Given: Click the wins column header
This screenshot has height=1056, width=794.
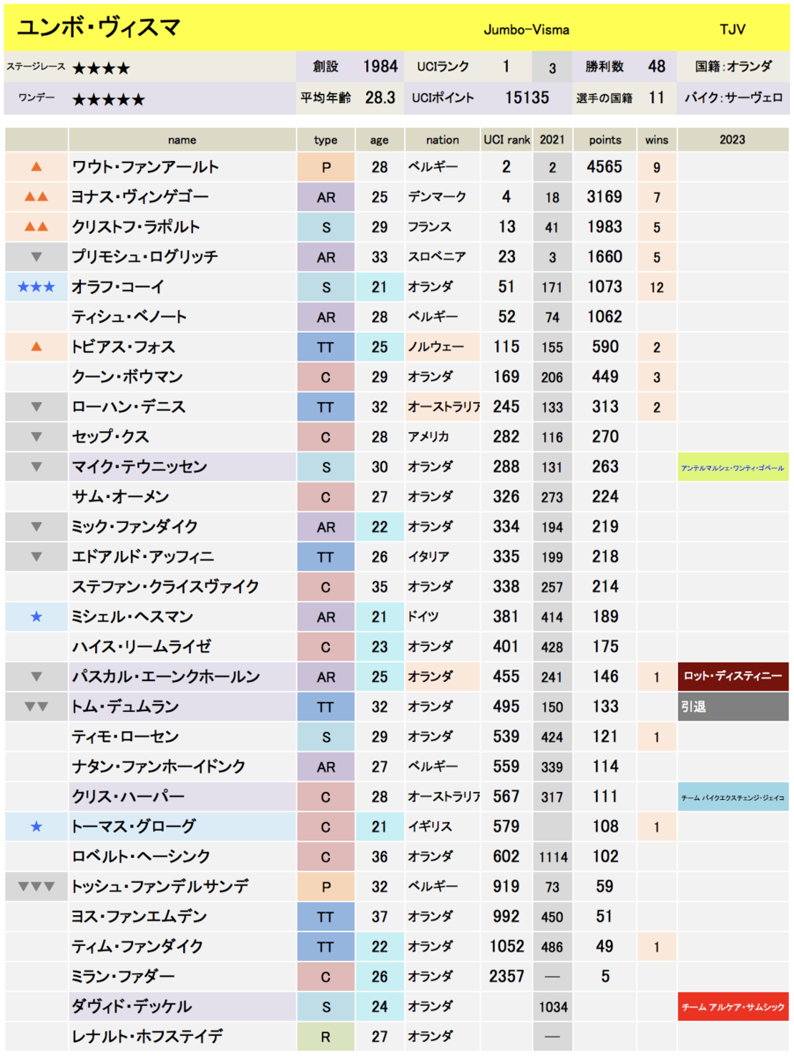Looking at the screenshot, I should [657, 139].
